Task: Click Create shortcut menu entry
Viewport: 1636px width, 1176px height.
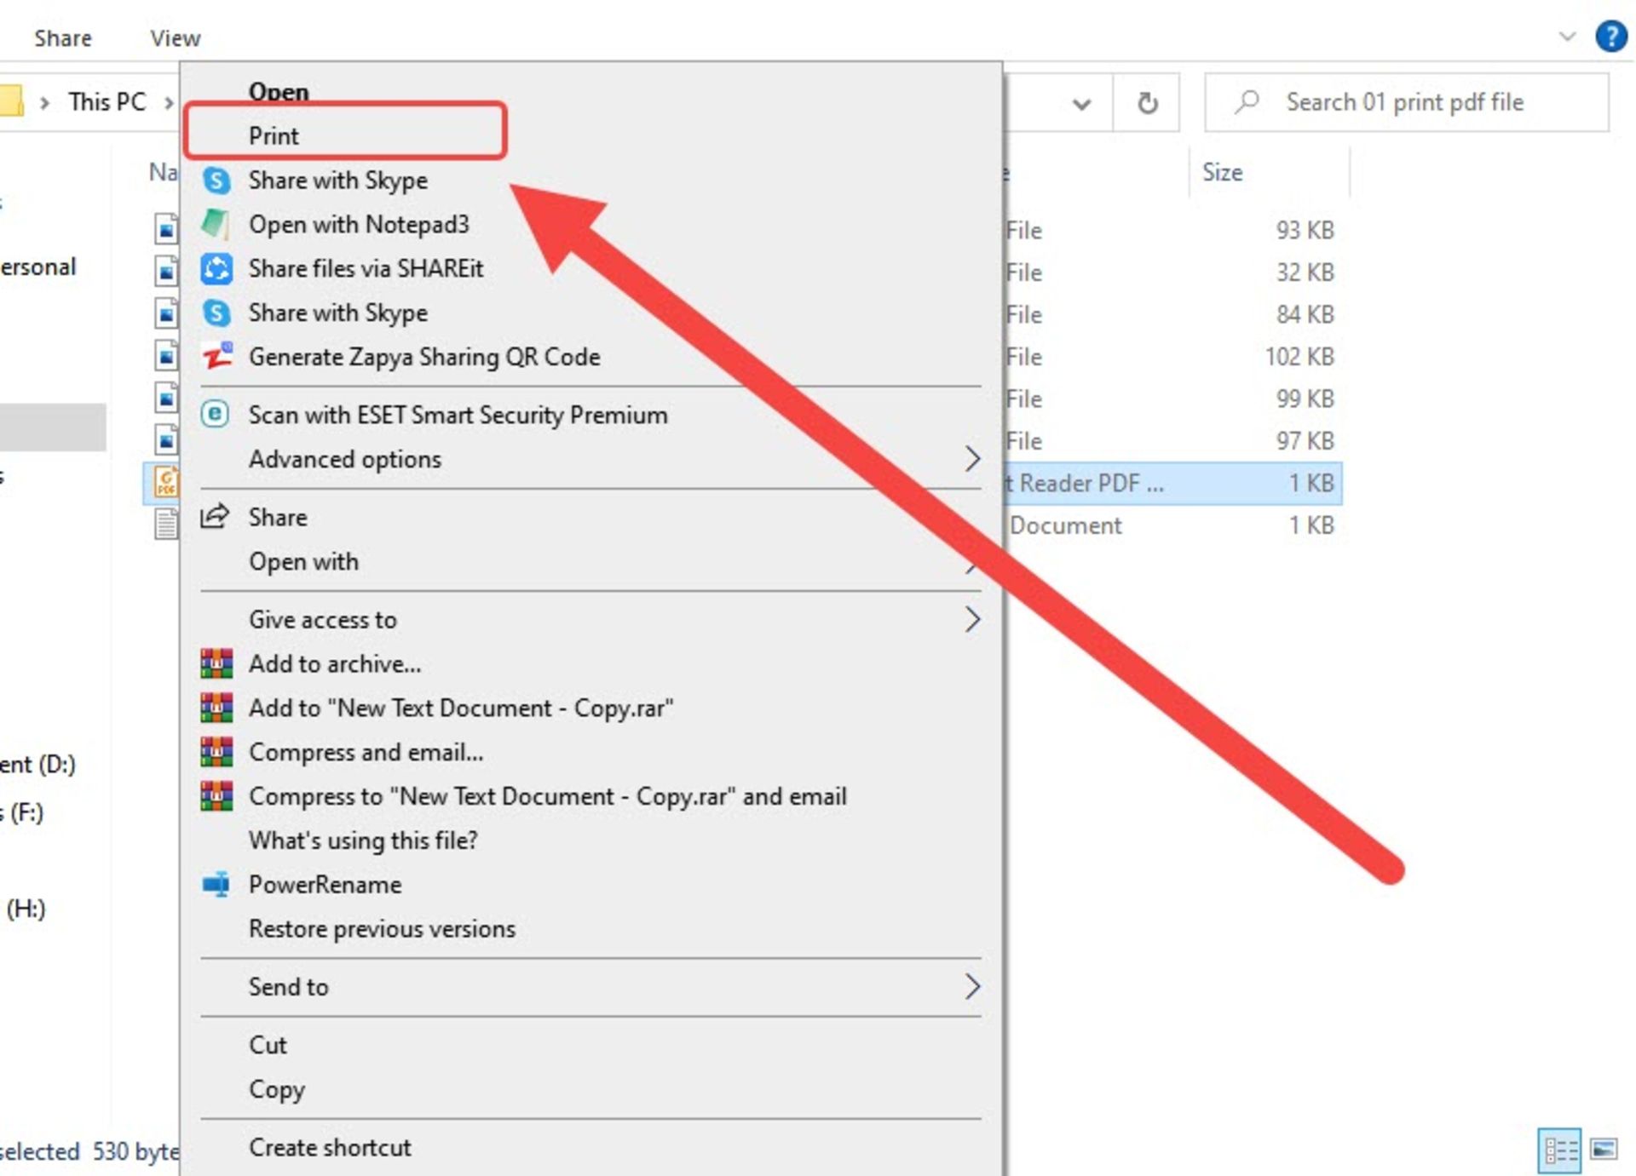Action: [330, 1147]
